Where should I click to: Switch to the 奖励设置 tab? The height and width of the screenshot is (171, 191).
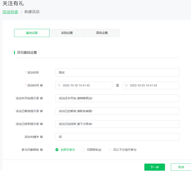(67, 33)
